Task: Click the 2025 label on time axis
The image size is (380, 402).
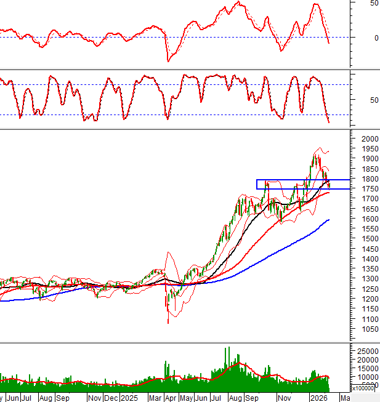Action: 130,398
